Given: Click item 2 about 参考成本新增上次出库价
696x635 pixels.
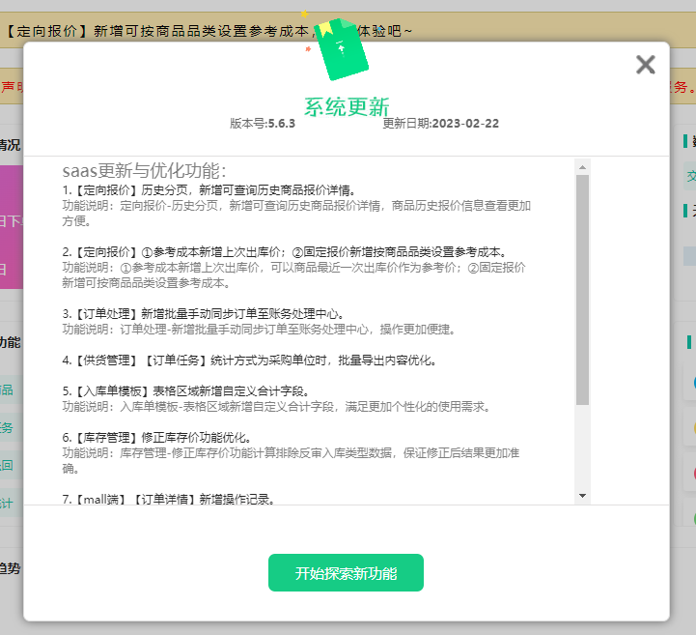Looking at the screenshot, I should tap(285, 252).
